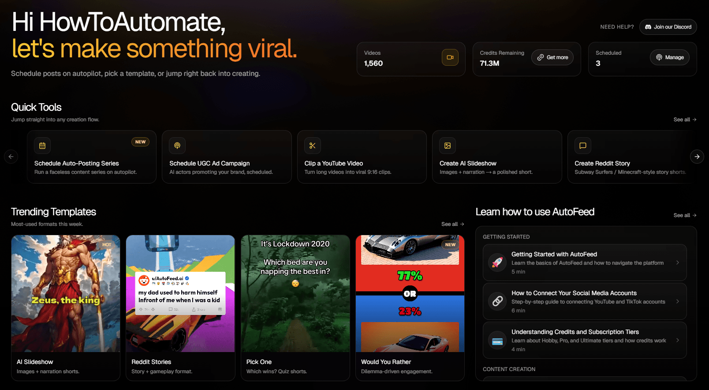The width and height of the screenshot is (709, 390).
Task: Click the Scheduled count 3
Action: pos(598,63)
